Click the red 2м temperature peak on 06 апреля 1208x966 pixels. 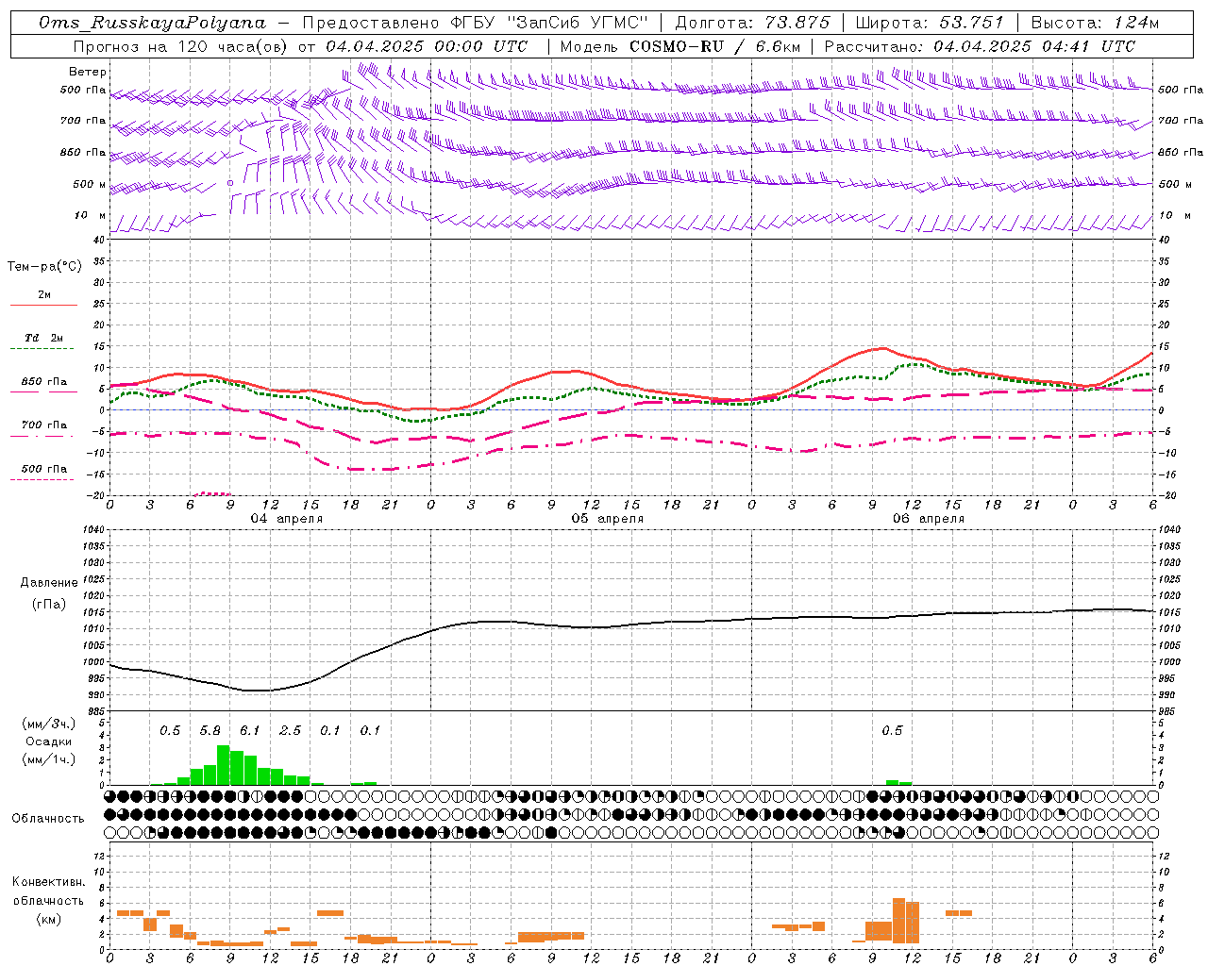tap(881, 348)
